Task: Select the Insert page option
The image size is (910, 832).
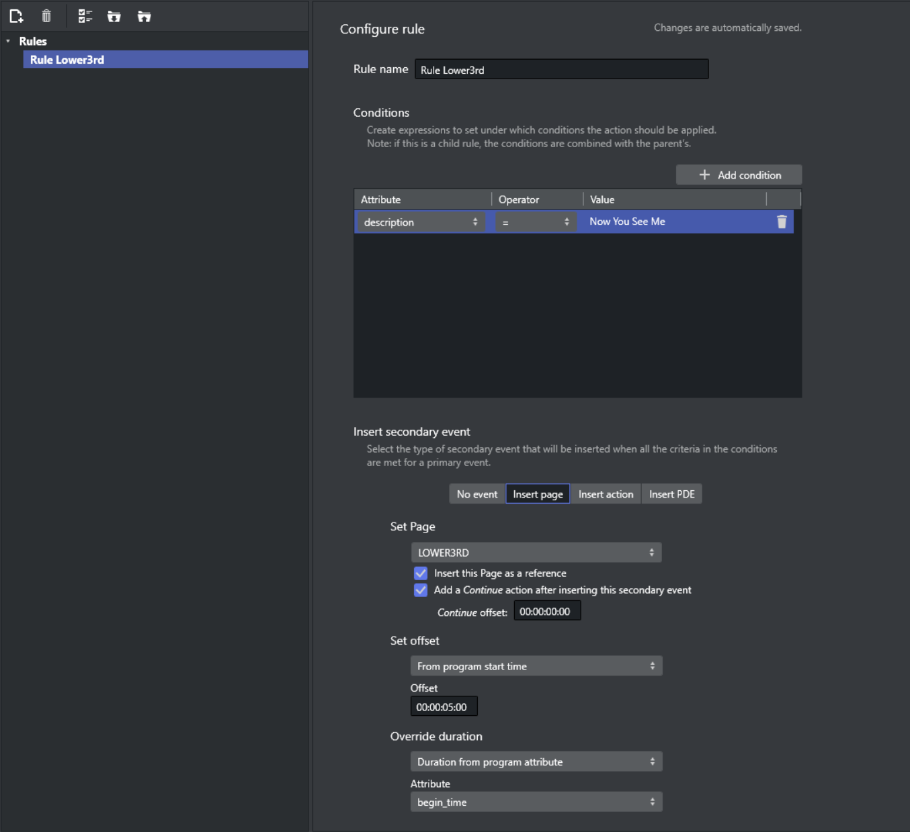Action: tap(538, 494)
